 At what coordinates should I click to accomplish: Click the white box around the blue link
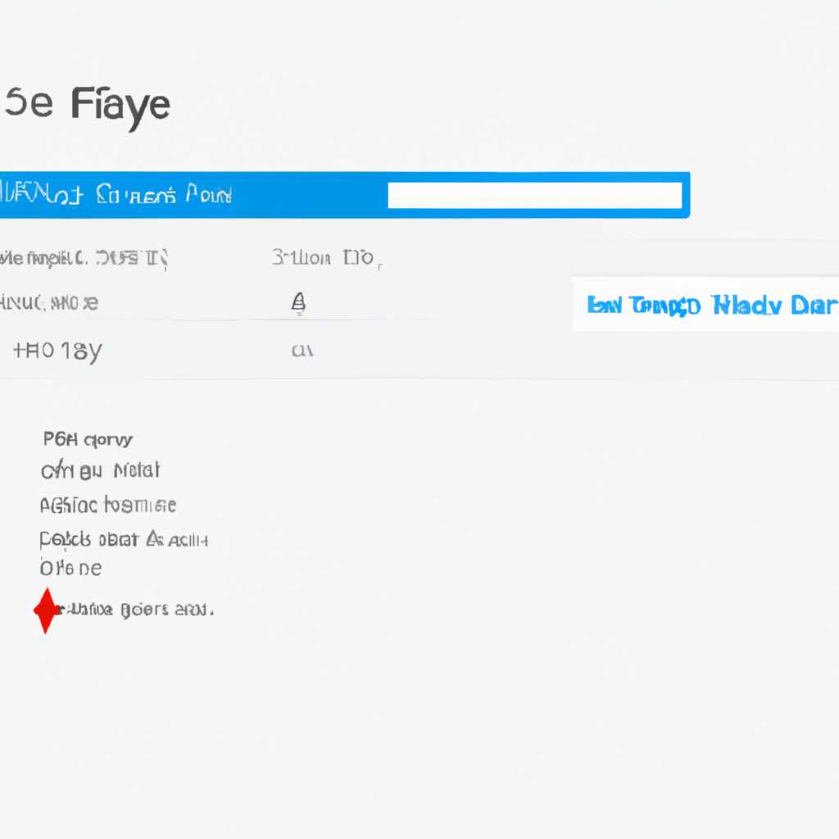(x=705, y=304)
